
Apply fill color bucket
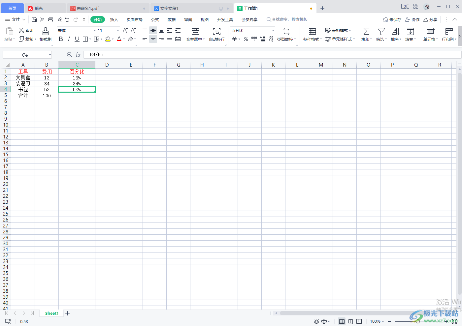point(108,39)
